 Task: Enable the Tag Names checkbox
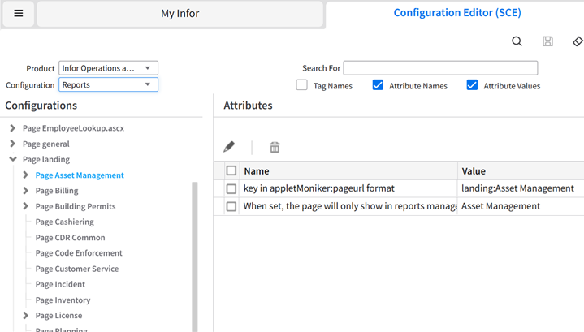click(301, 85)
